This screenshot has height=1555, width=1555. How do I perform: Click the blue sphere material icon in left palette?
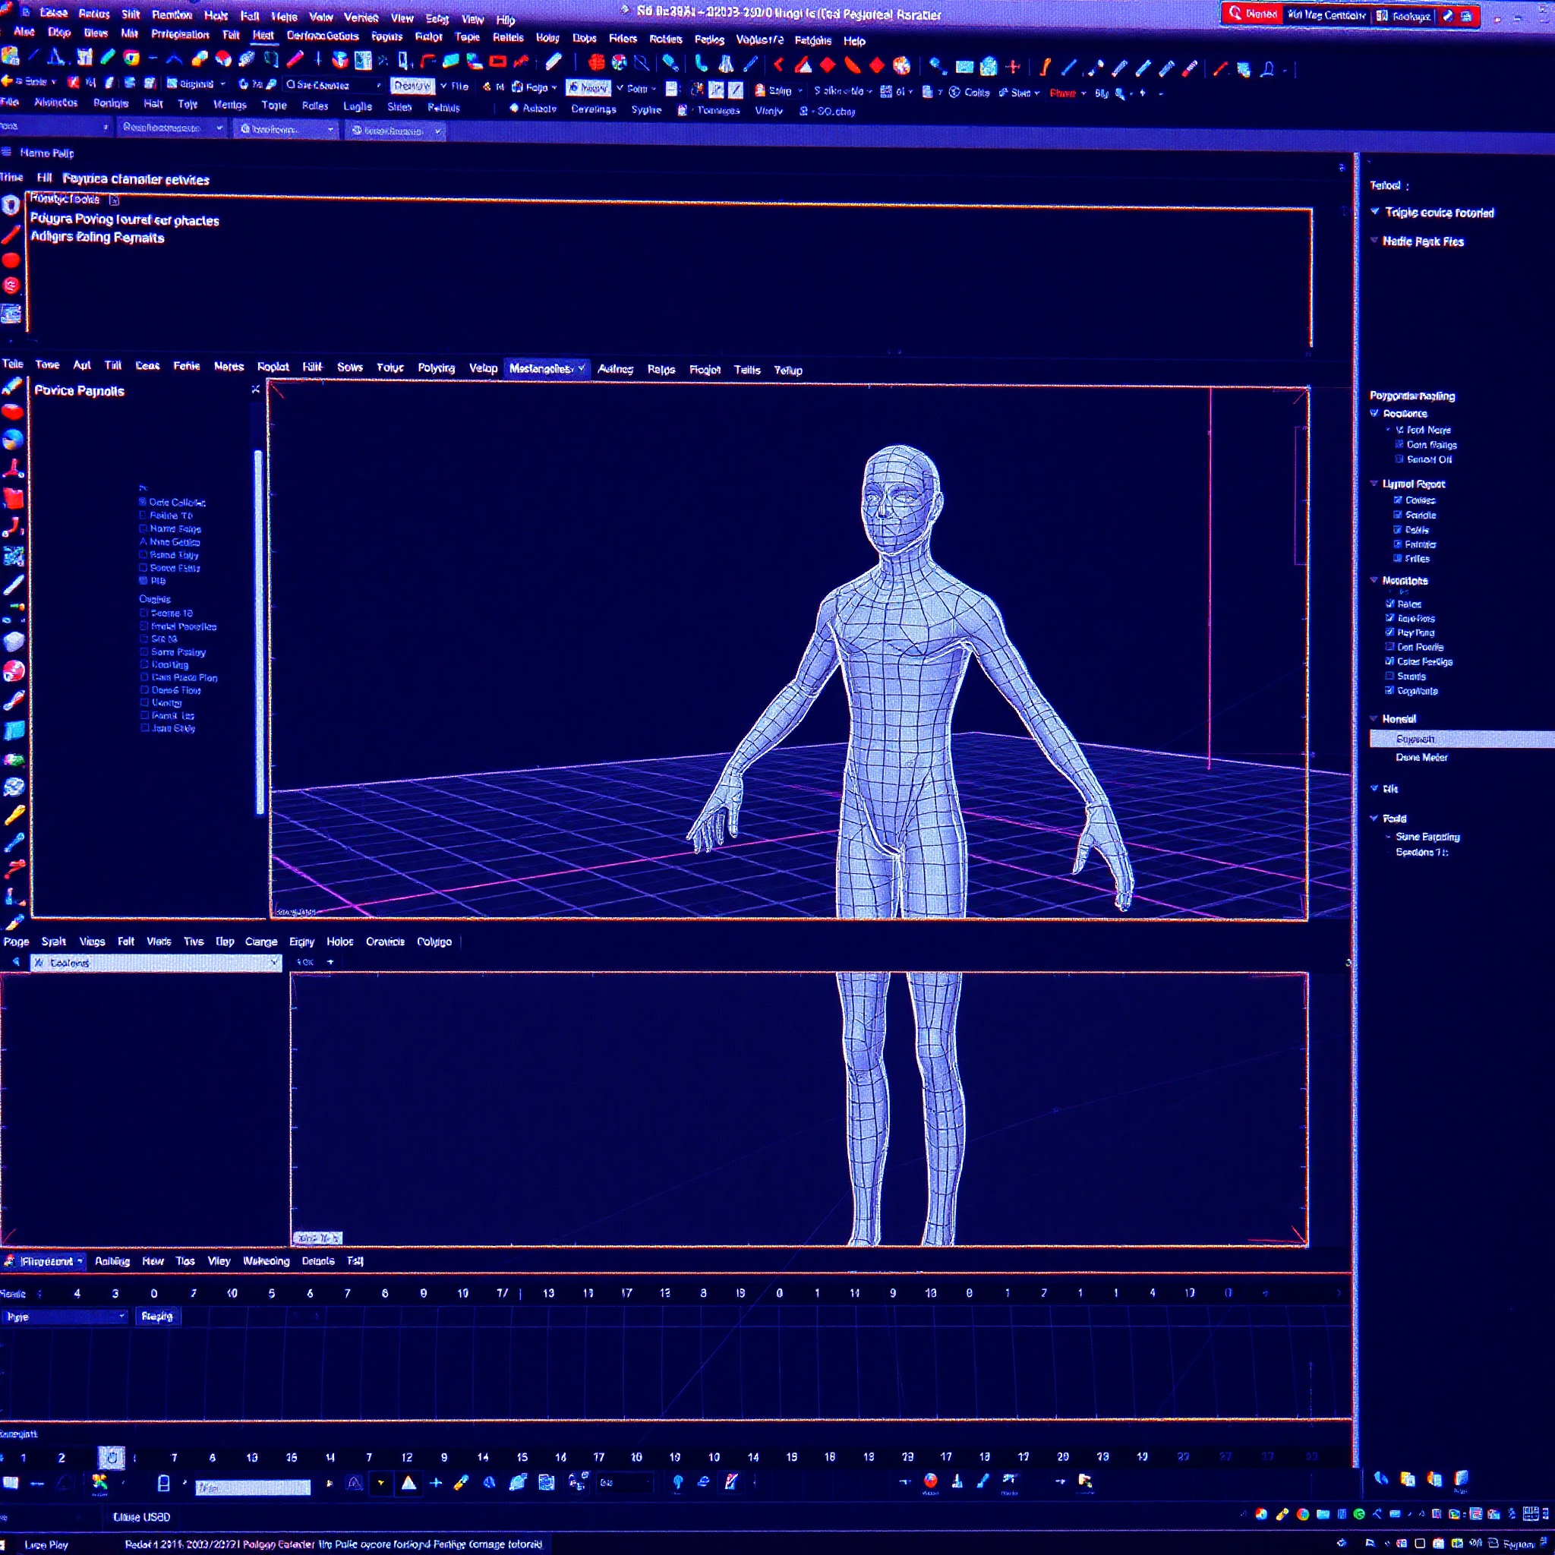13,437
